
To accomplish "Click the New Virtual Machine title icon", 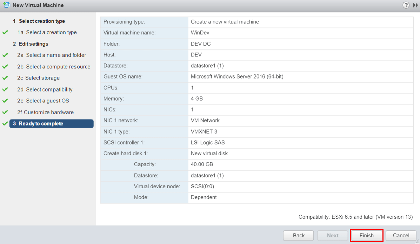I will [7, 5].
